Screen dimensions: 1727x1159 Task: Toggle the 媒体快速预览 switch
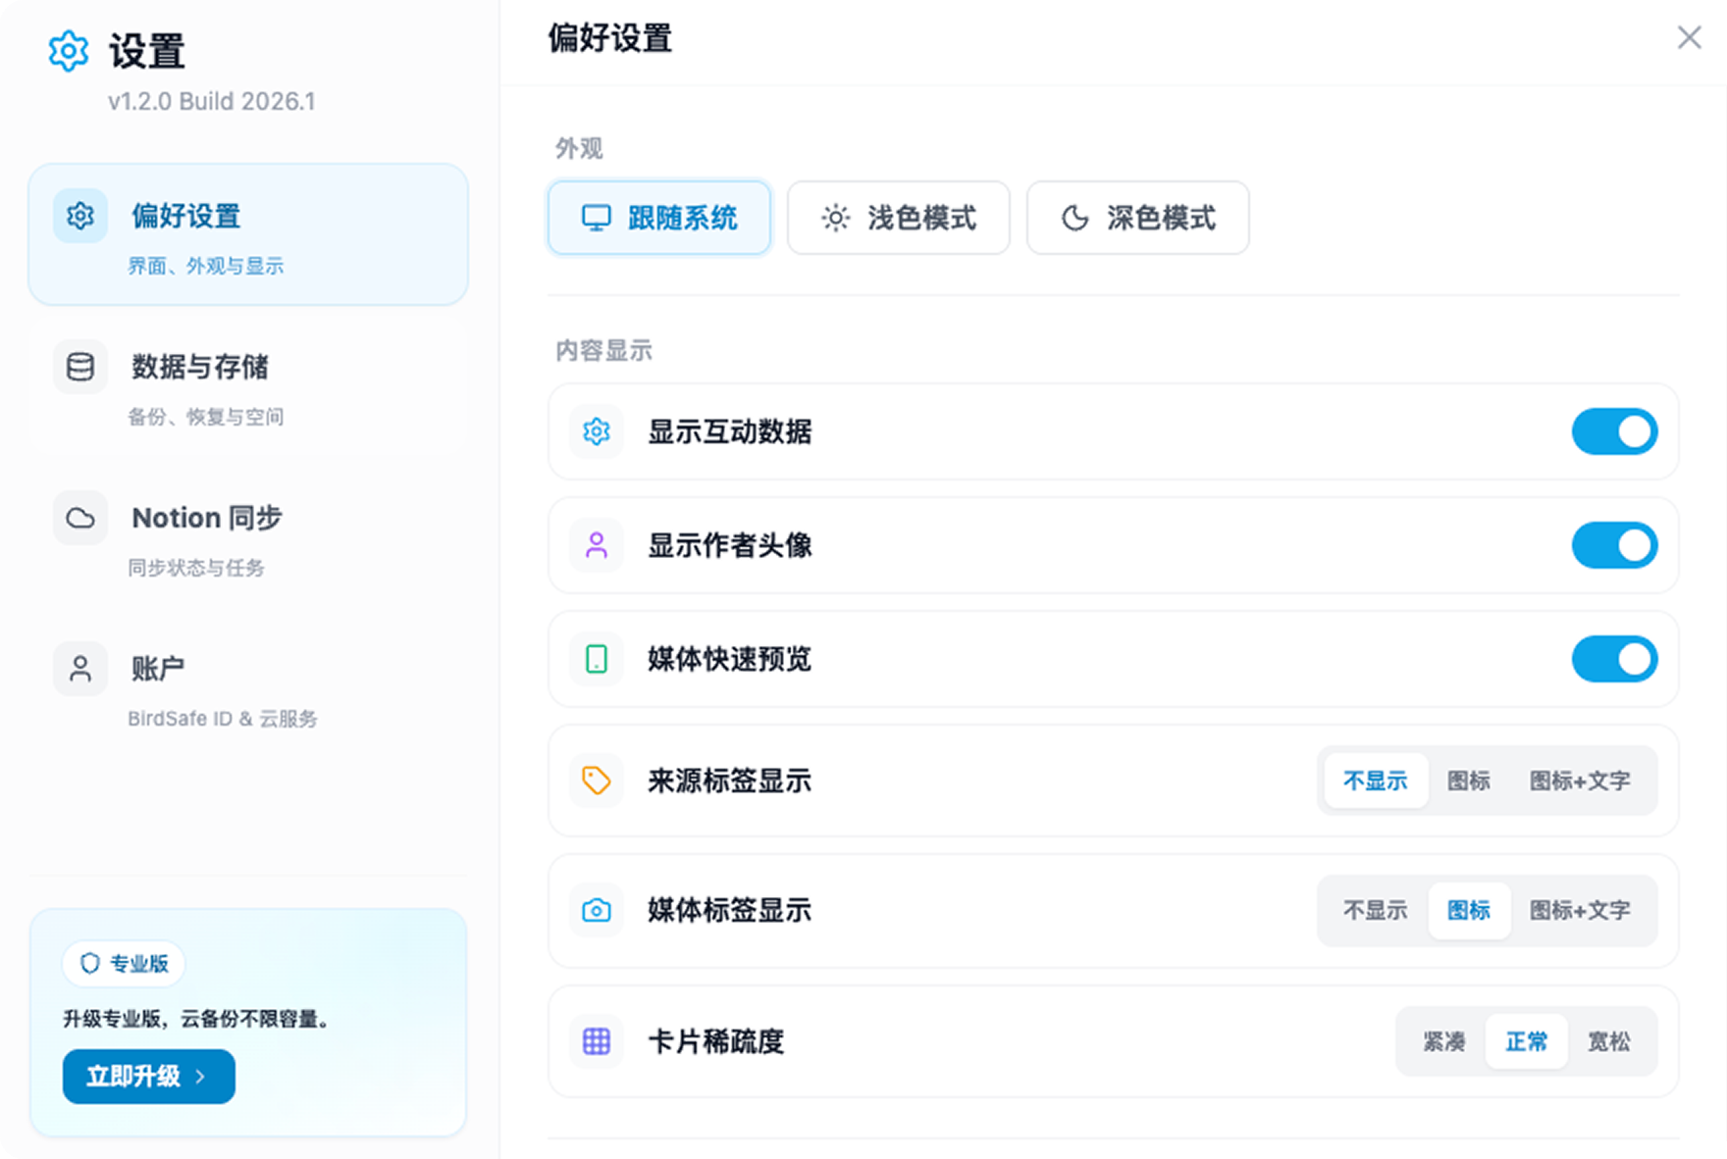click(1614, 659)
